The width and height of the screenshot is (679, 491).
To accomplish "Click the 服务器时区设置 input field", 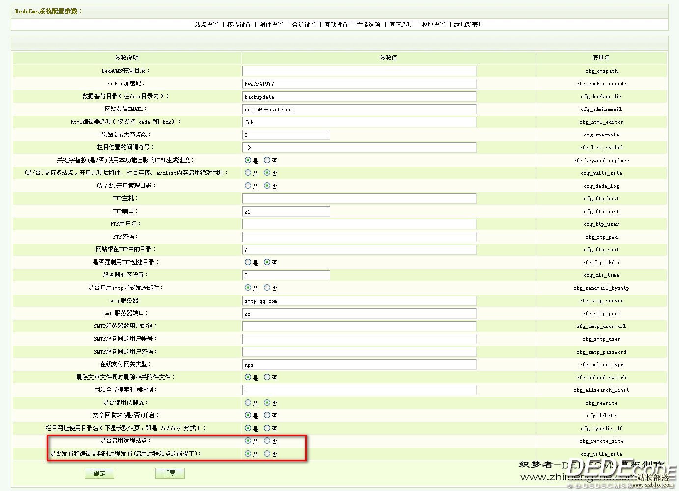I will point(286,275).
